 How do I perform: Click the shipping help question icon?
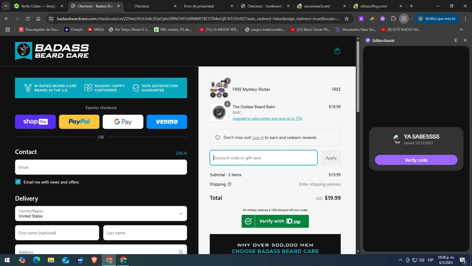[x=229, y=184]
